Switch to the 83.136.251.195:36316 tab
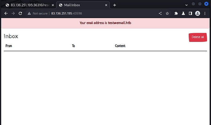 pos(29,5)
